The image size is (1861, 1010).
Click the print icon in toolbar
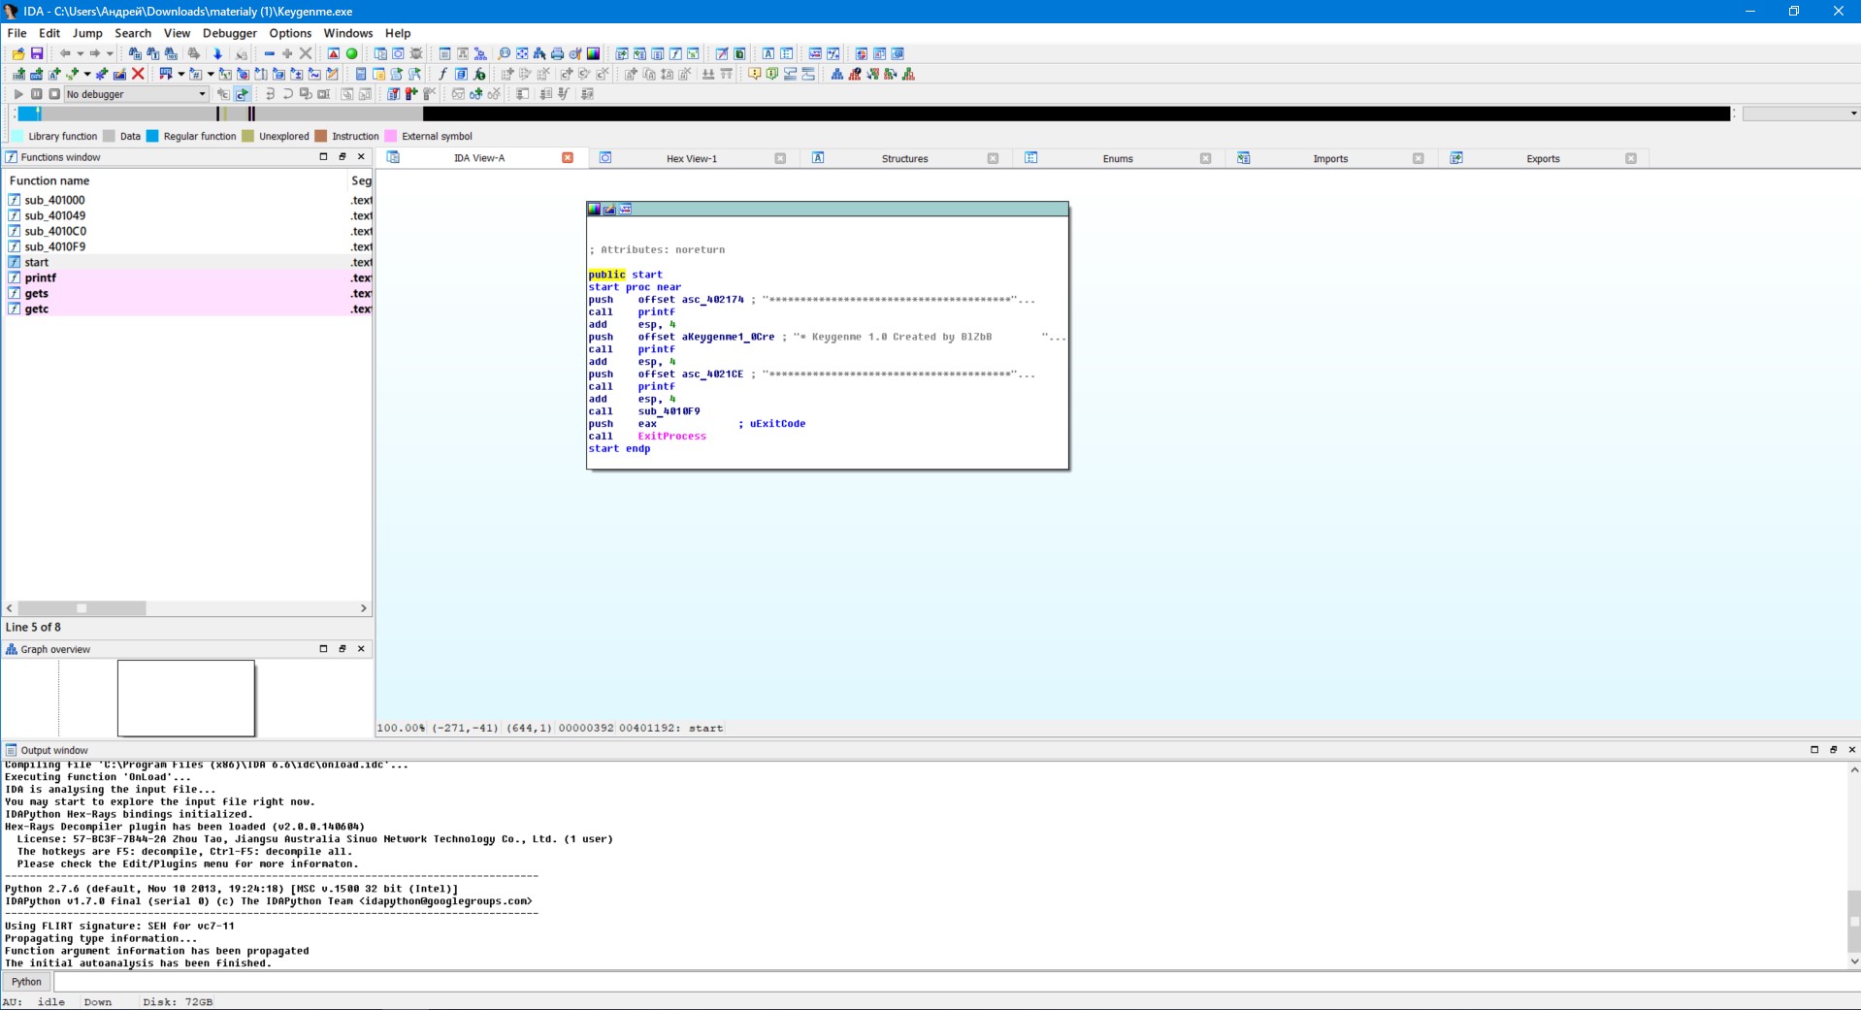(557, 53)
